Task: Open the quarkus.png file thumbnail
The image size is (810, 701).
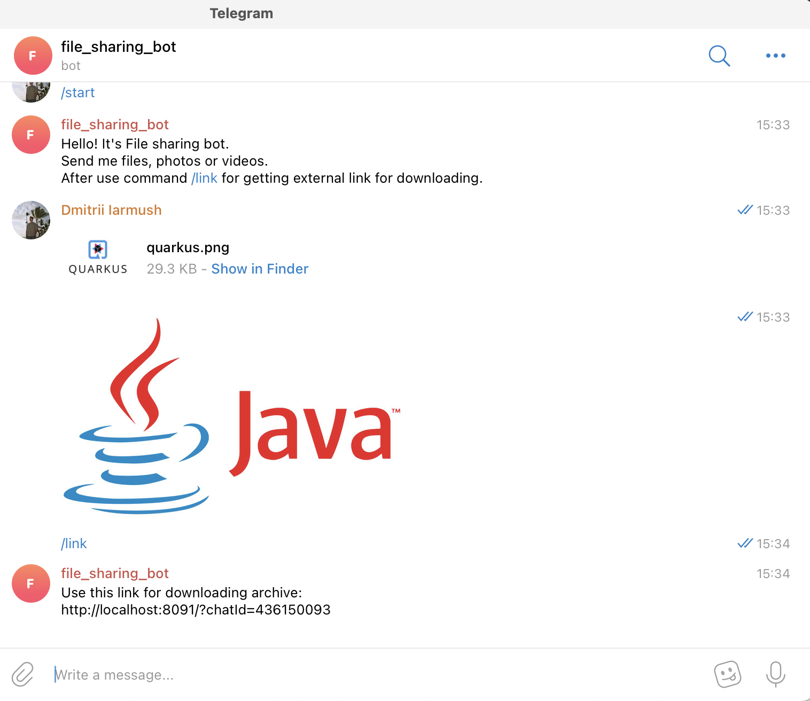Action: click(x=98, y=258)
